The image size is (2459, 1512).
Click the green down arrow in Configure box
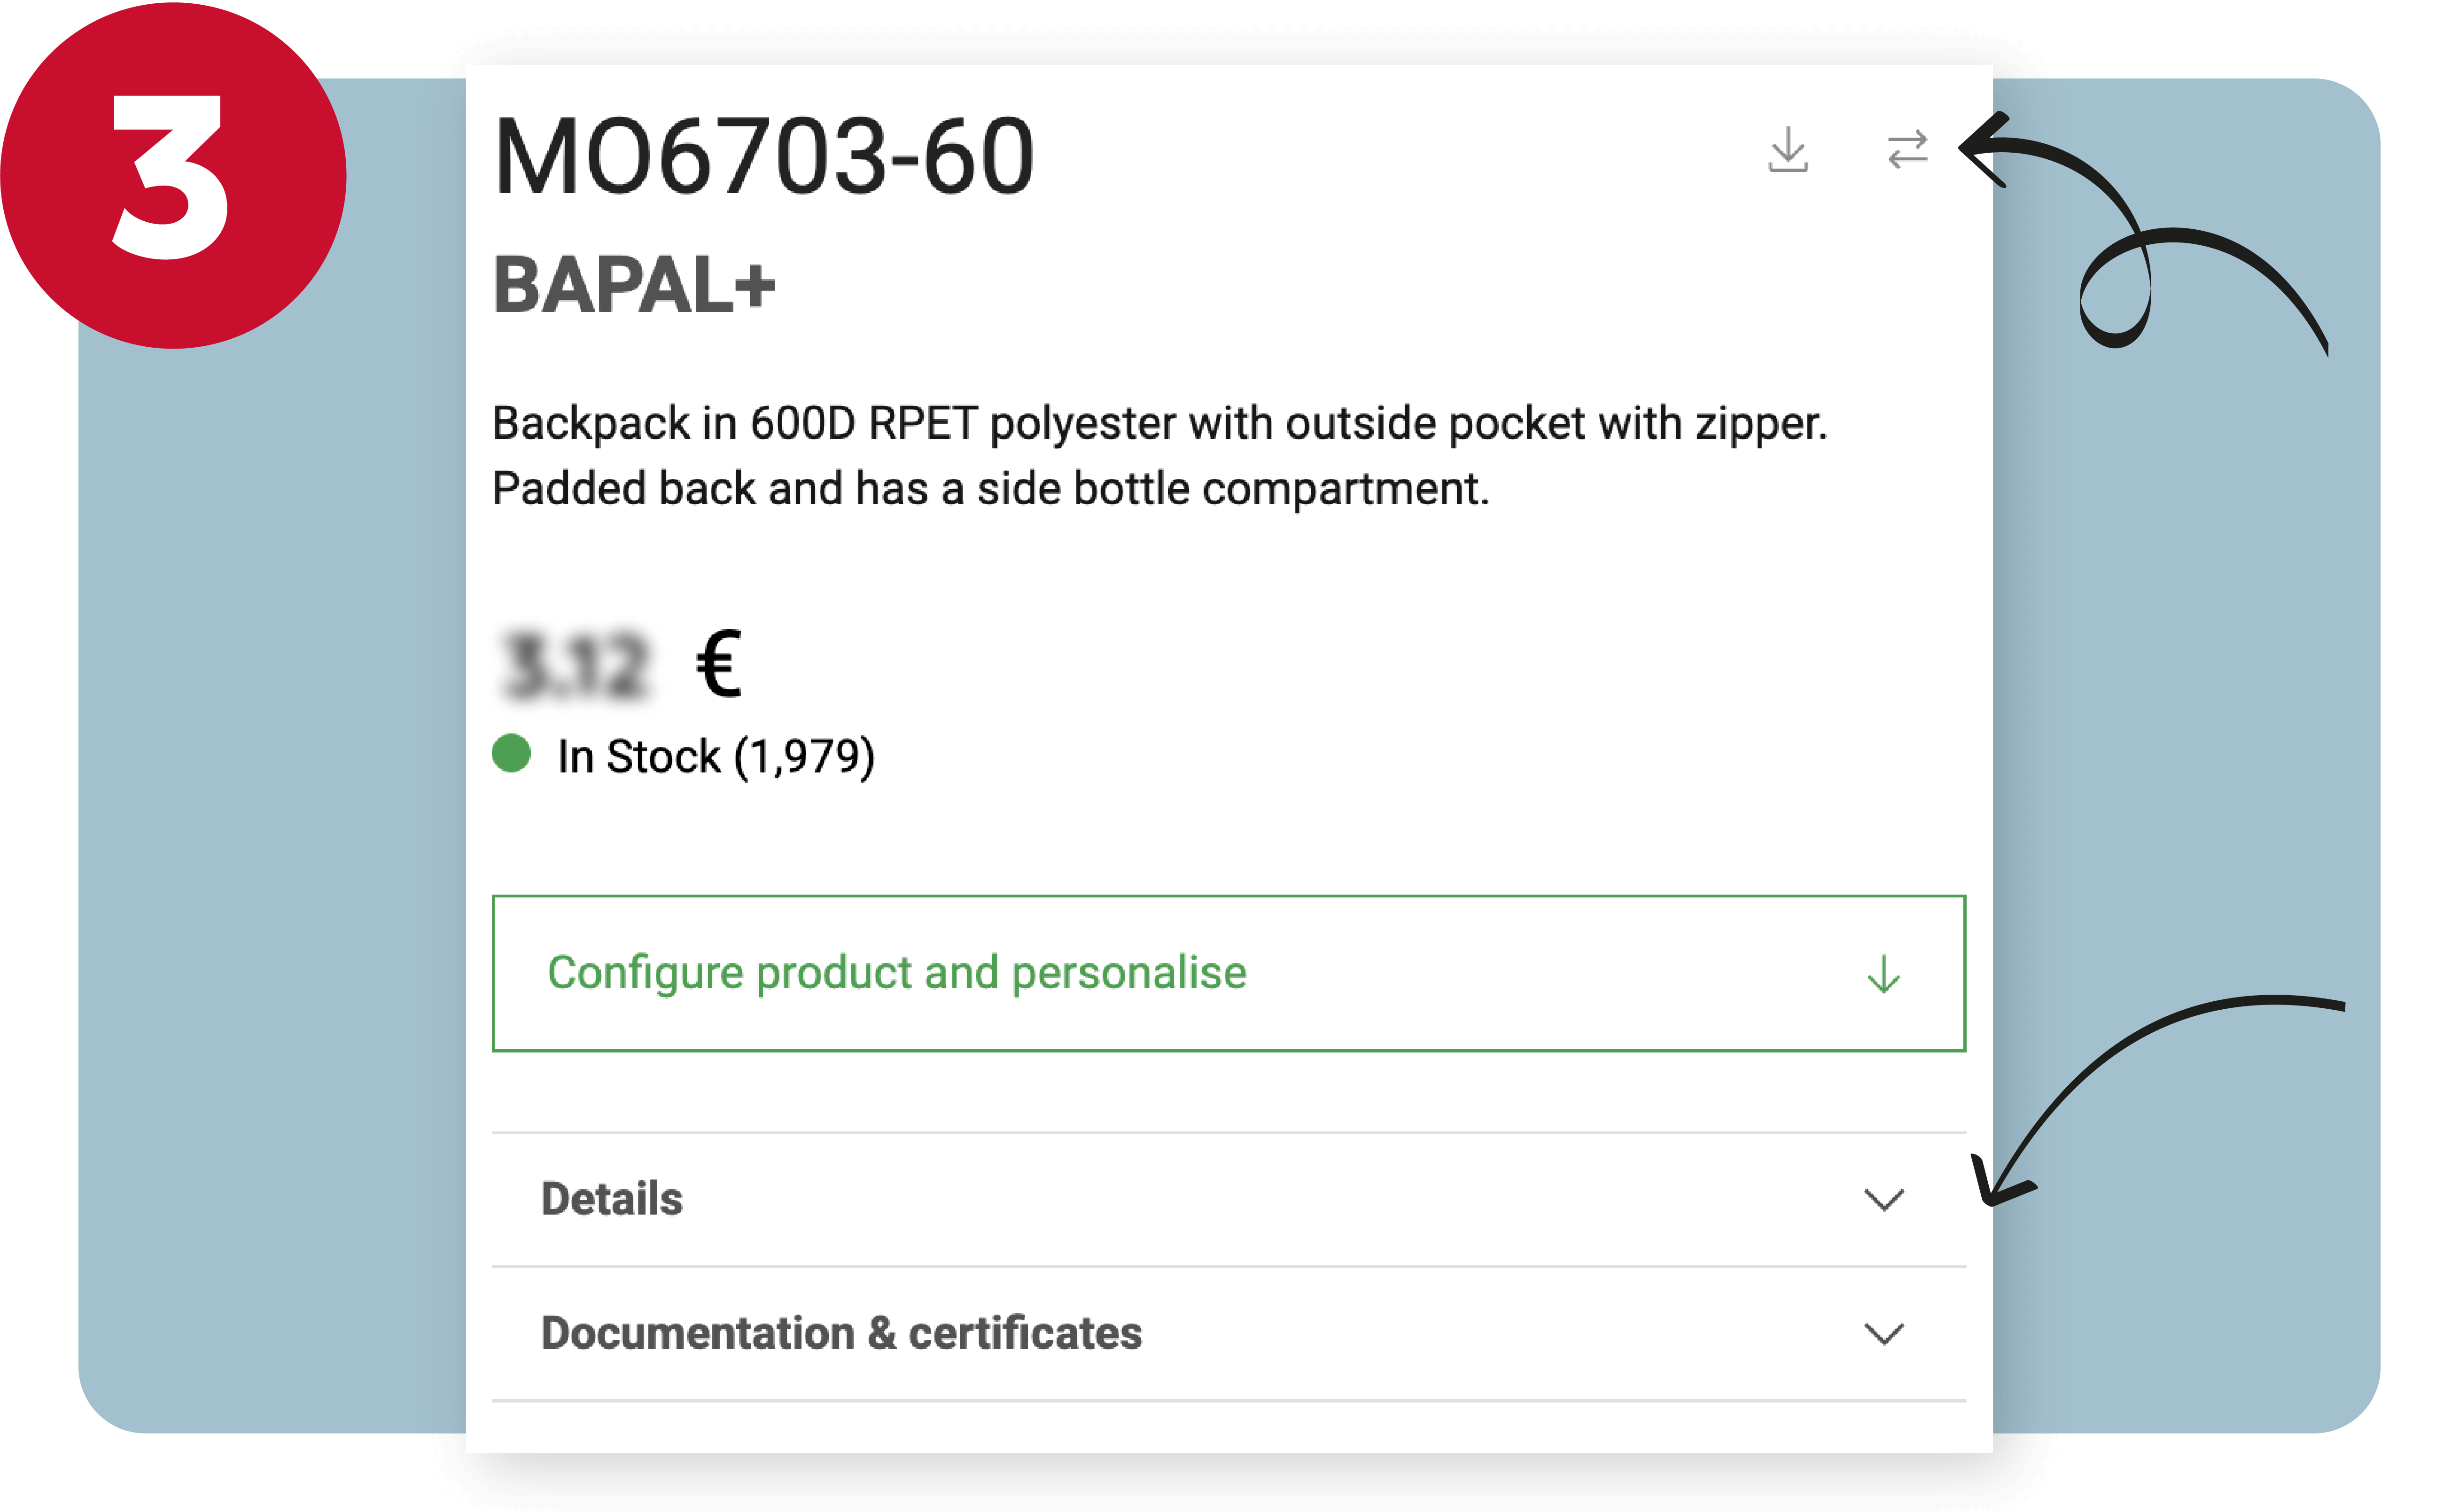pos(1883,973)
